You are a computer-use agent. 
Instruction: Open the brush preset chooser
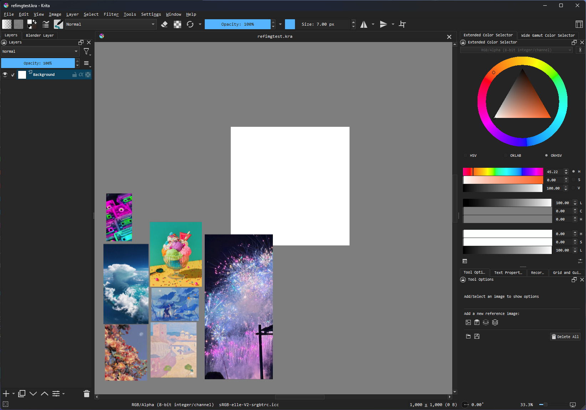coord(58,24)
